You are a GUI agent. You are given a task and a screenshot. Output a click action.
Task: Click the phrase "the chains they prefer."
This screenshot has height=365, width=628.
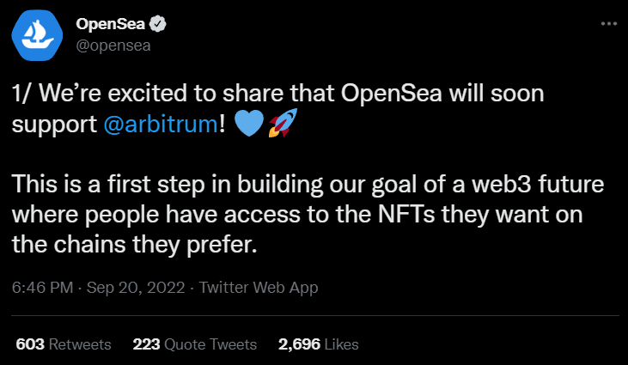134,245
